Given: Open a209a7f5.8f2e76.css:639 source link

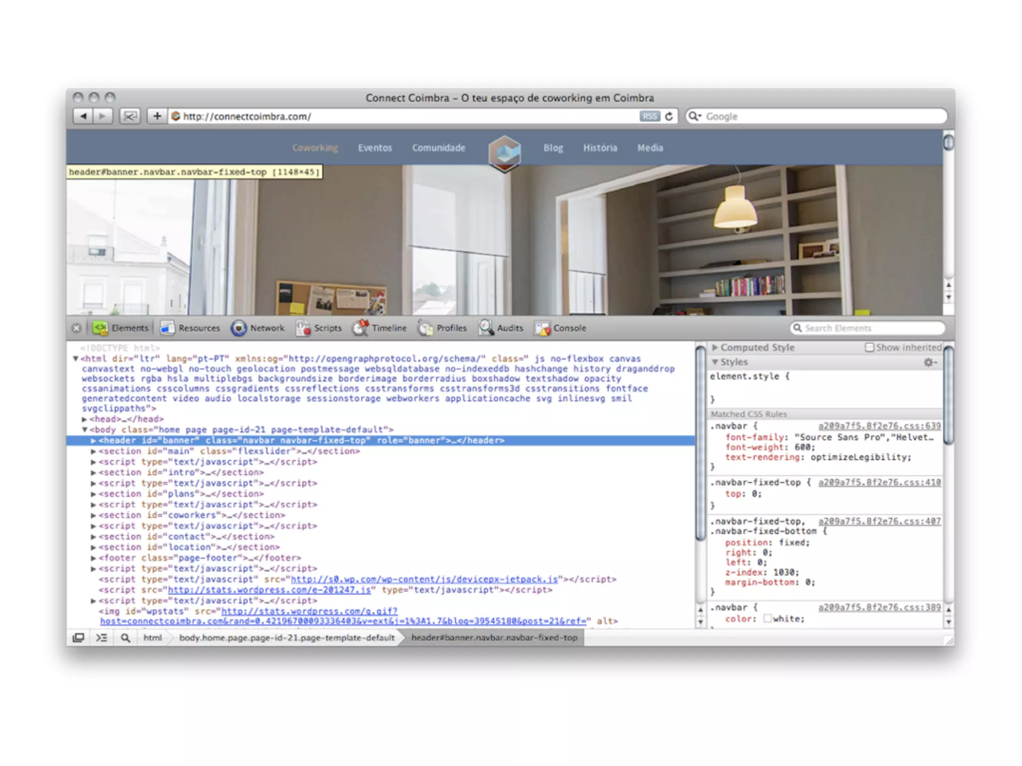Looking at the screenshot, I should [879, 426].
